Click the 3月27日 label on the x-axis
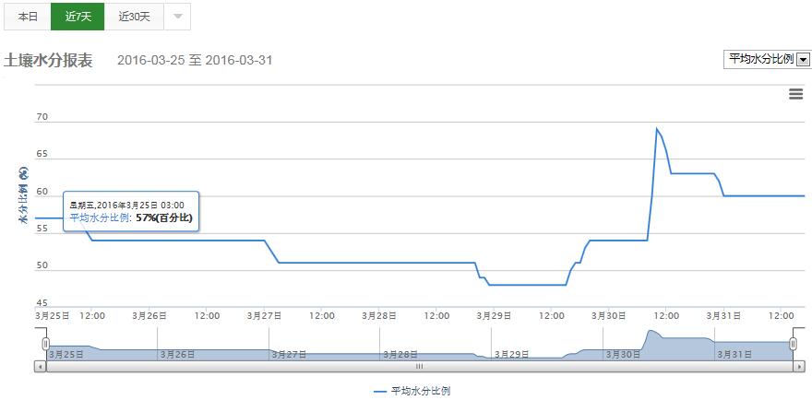Viewport: 812px width, 400px height. pos(263,315)
